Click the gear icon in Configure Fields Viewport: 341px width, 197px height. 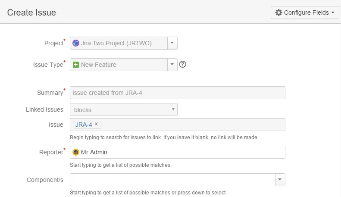pos(278,13)
